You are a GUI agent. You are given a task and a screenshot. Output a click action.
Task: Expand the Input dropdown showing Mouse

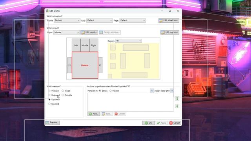pyautogui.click(x=66, y=32)
